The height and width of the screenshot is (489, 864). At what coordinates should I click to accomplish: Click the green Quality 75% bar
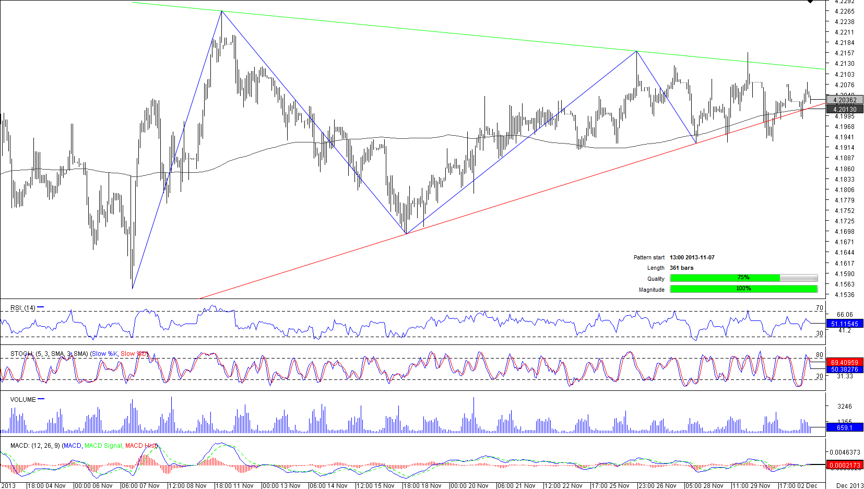pos(725,278)
